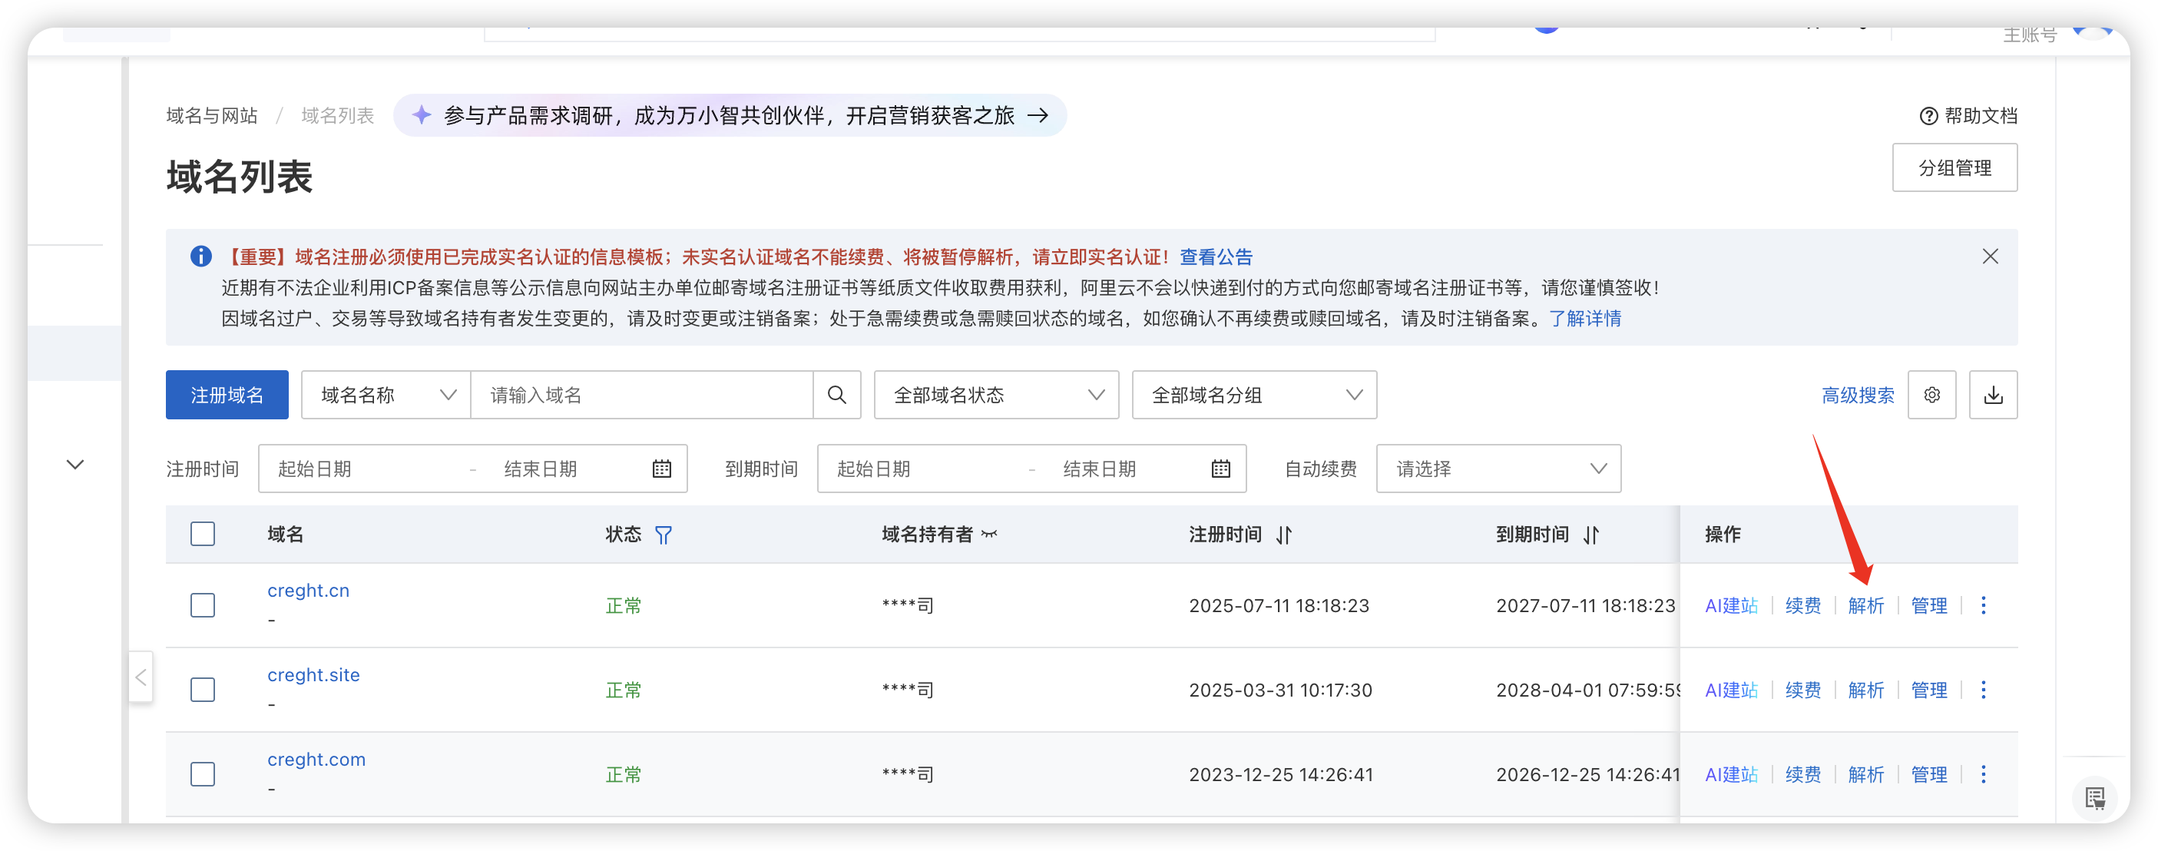Collapse the sidebar with left arrow handle
Screen dimensions: 2158x851
[141, 677]
